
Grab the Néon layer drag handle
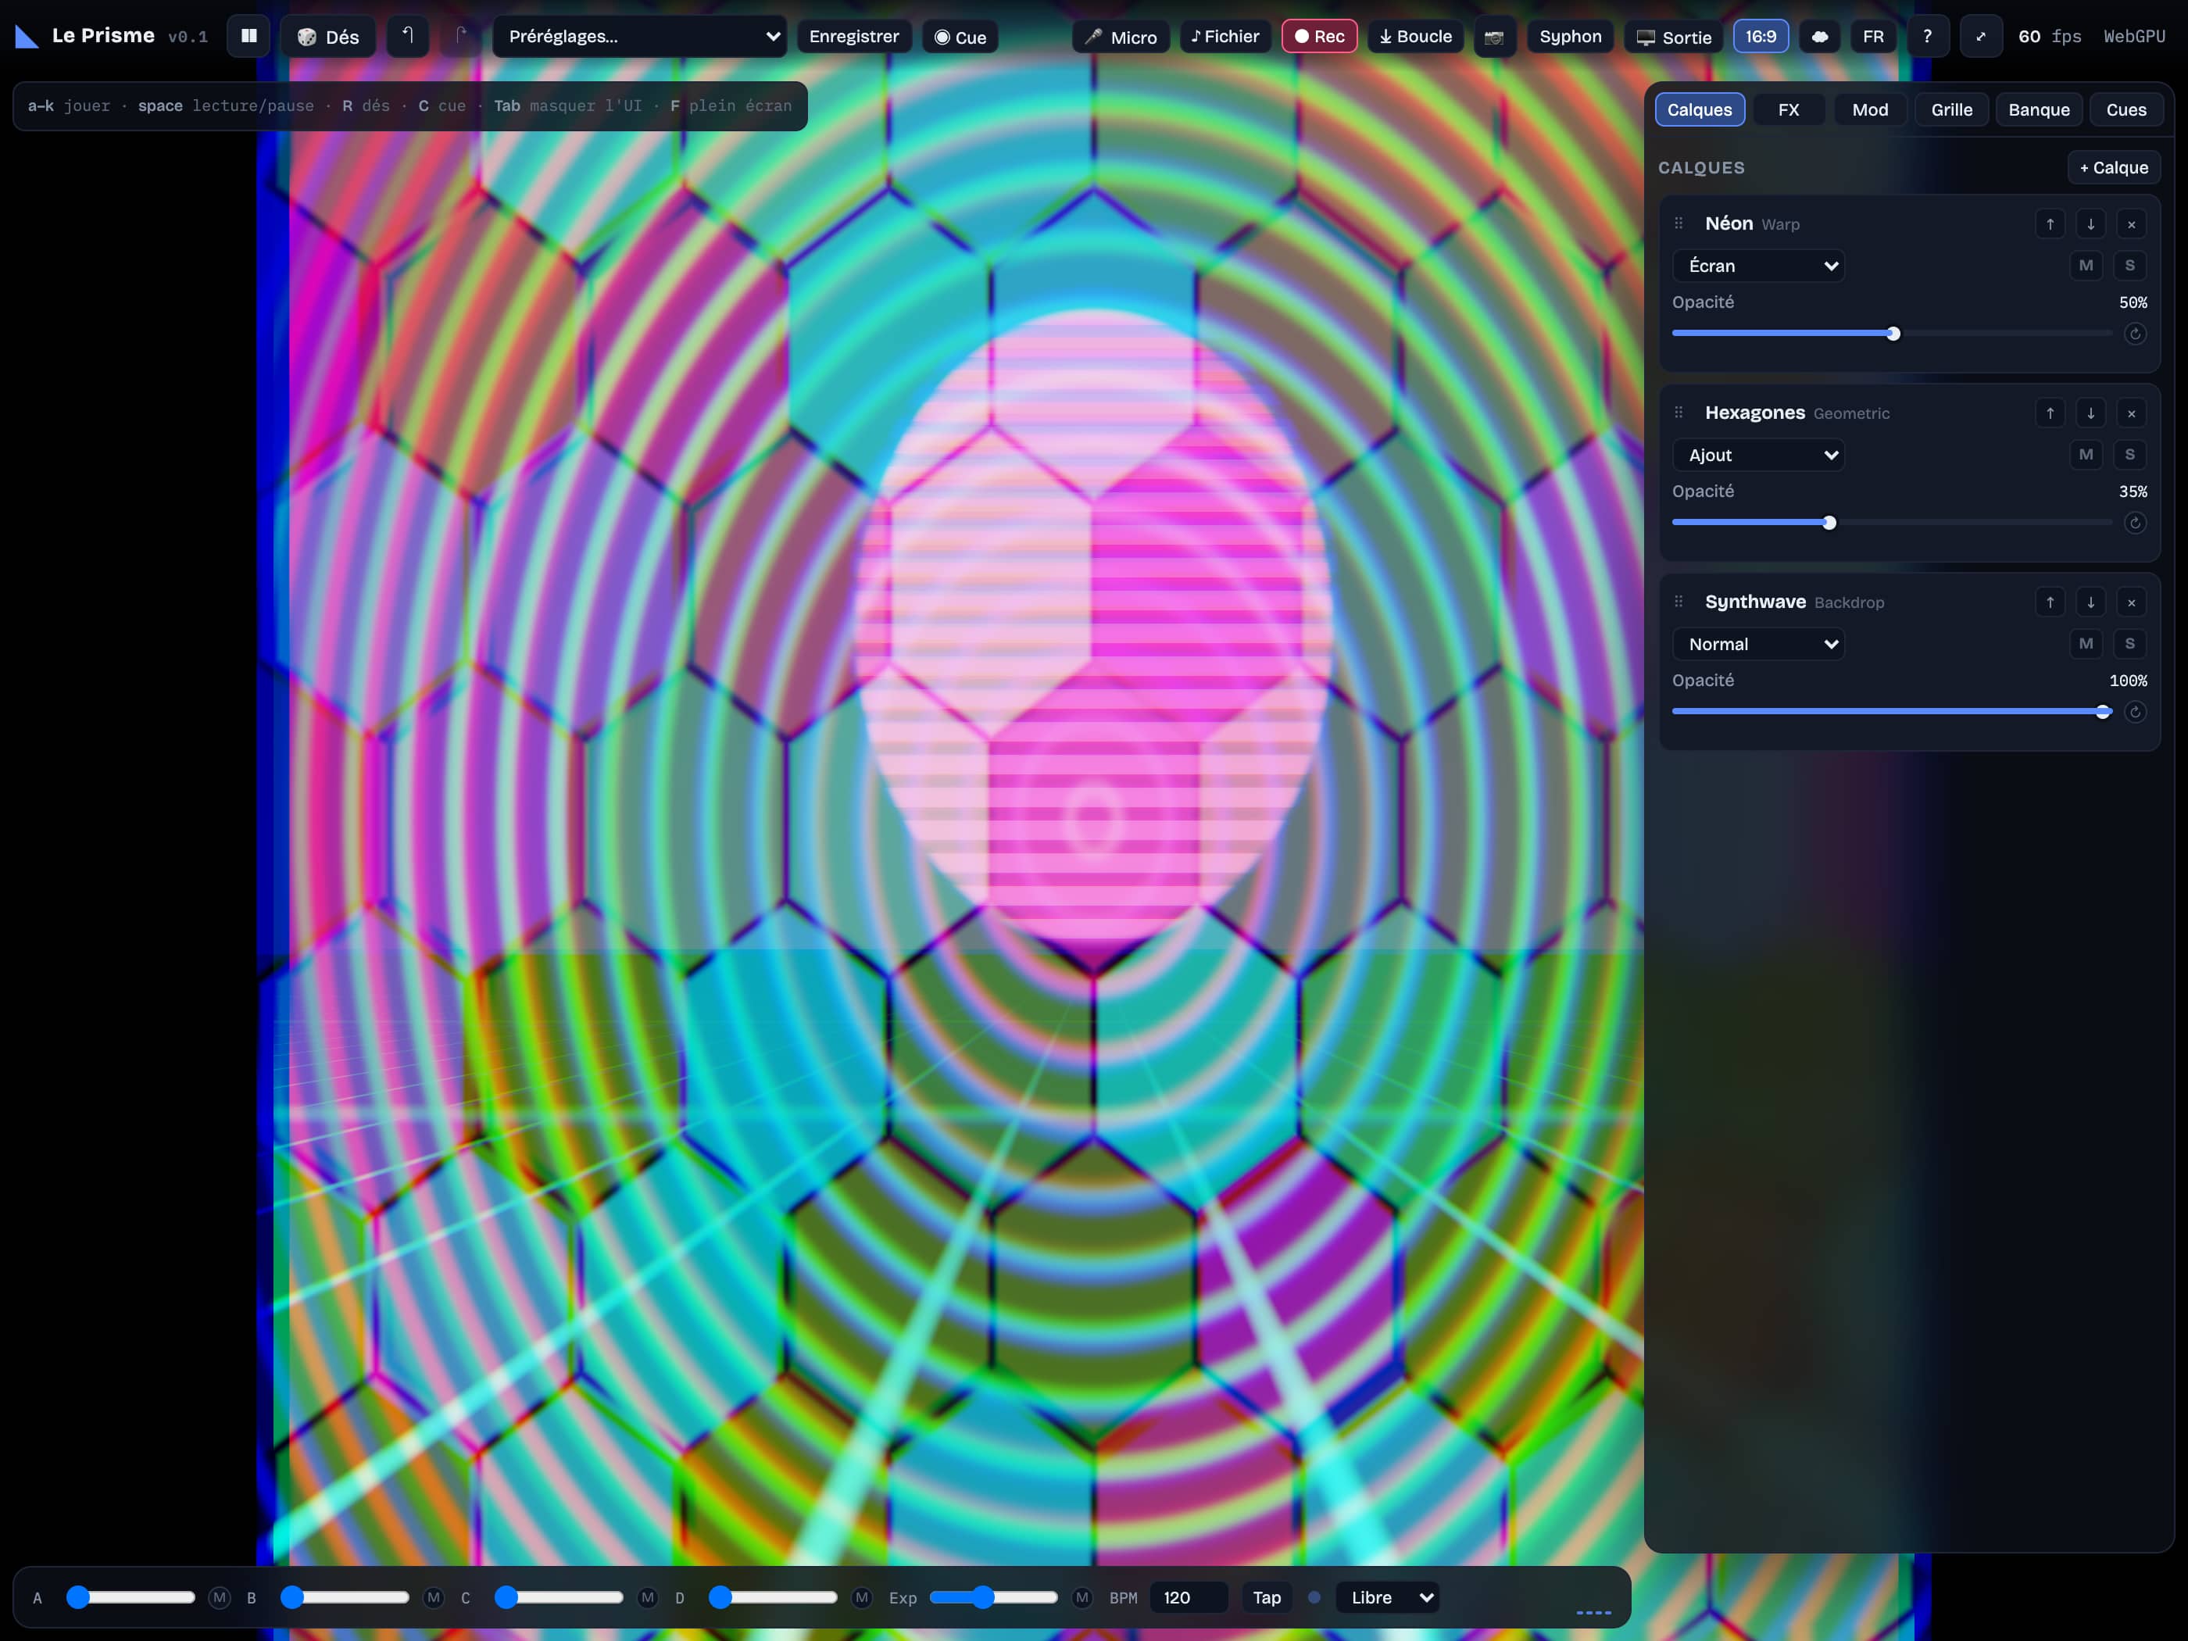pos(1679,223)
